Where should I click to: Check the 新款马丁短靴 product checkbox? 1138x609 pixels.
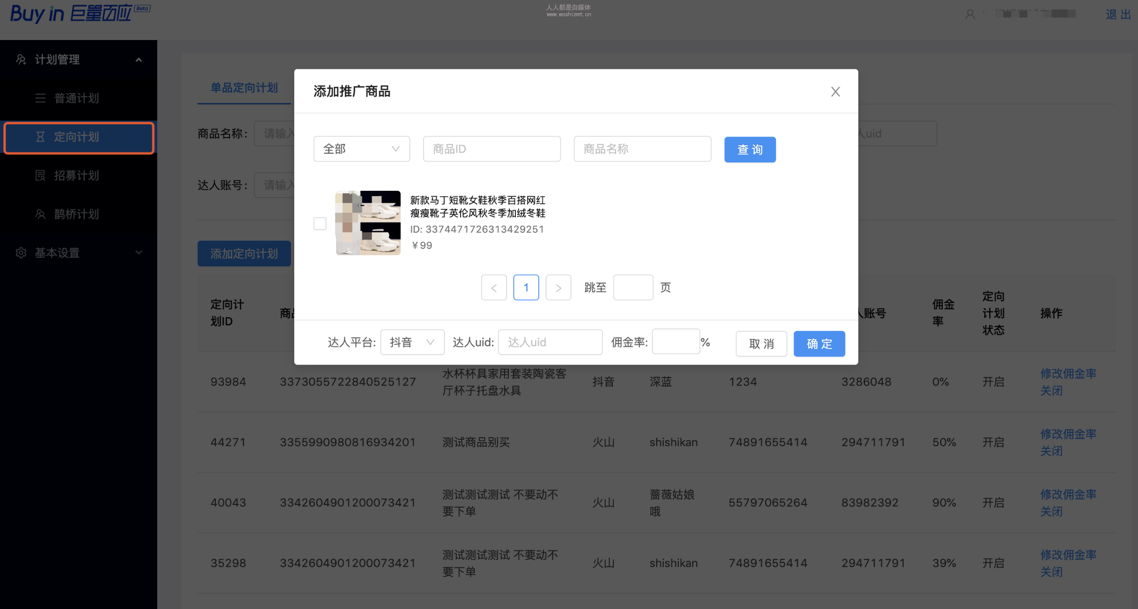tap(320, 223)
